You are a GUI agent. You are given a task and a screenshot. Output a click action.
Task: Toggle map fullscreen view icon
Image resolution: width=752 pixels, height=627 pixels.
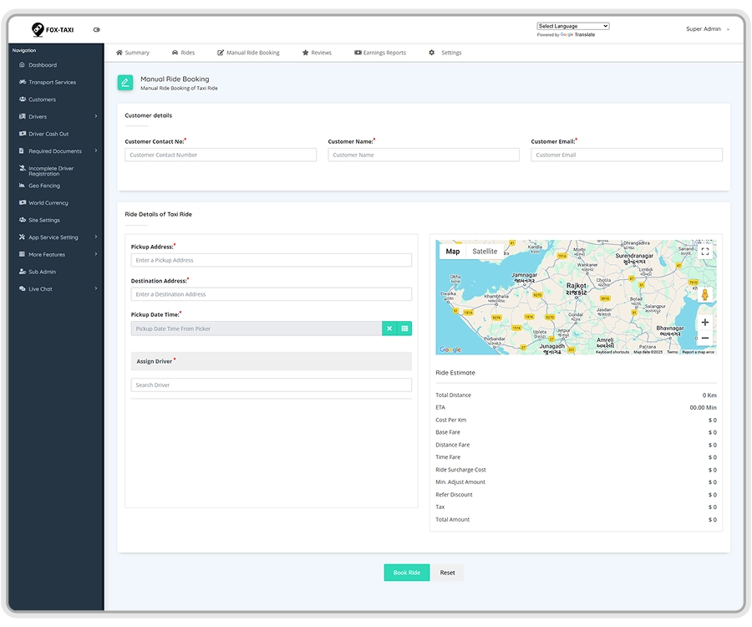coord(705,252)
